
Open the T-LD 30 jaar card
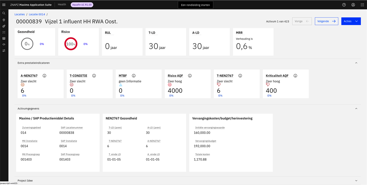(x=166, y=42)
